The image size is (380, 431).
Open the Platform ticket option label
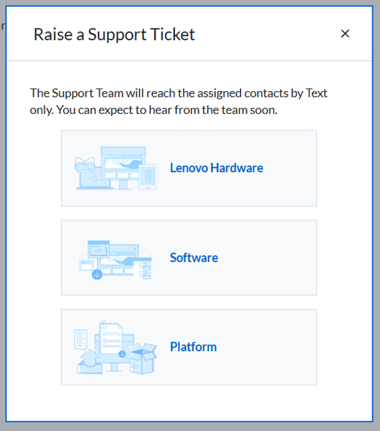tap(193, 347)
